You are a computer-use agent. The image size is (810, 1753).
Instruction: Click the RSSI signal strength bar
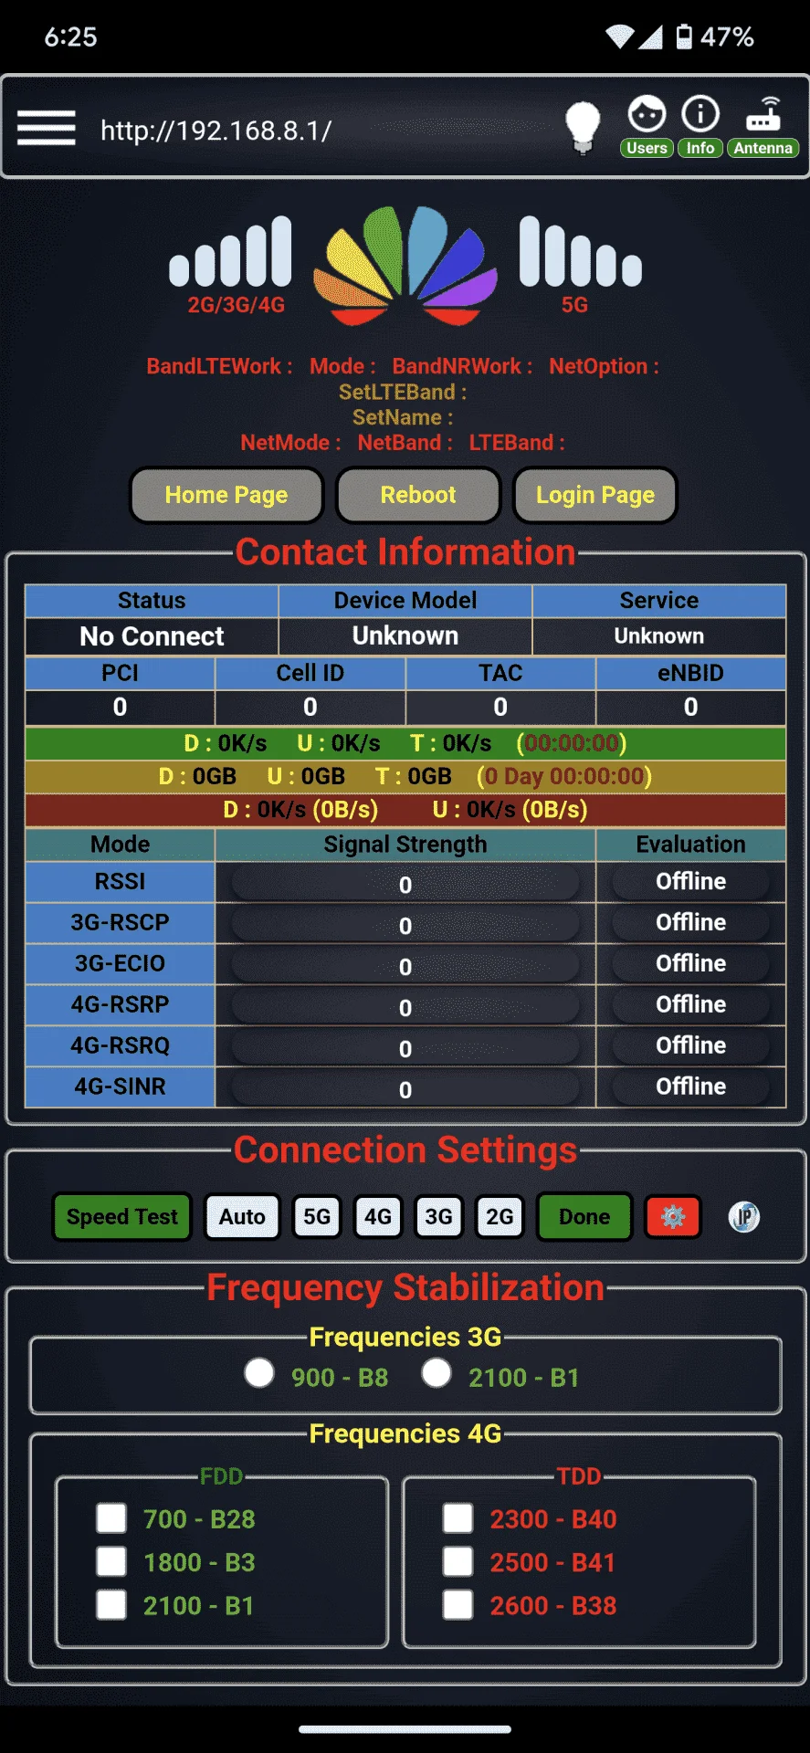(405, 883)
